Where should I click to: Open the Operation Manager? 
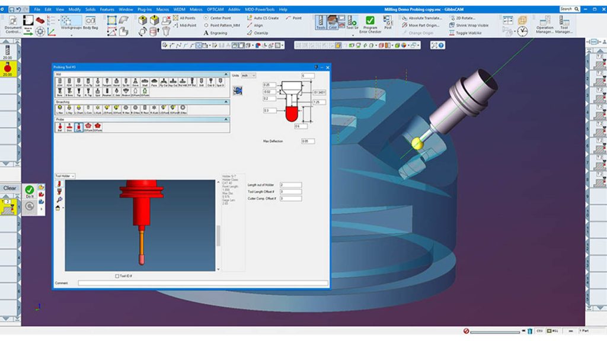tap(545, 25)
